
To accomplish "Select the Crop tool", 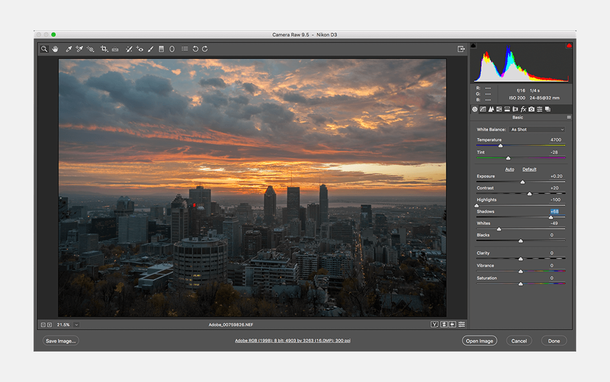I will click(x=104, y=49).
